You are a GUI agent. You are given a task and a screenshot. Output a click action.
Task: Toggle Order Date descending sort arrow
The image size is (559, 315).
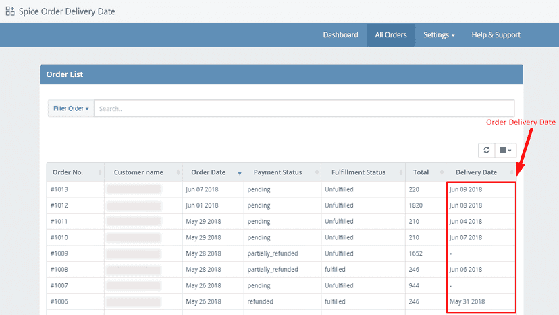click(240, 173)
